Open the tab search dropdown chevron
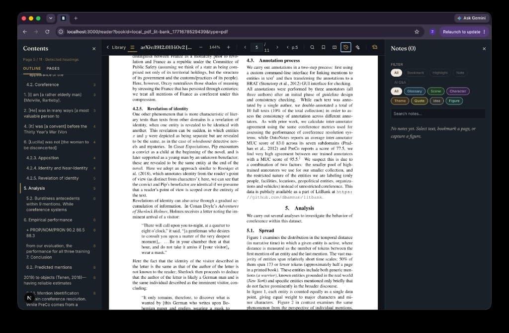The image size is (509, 333). point(51,18)
